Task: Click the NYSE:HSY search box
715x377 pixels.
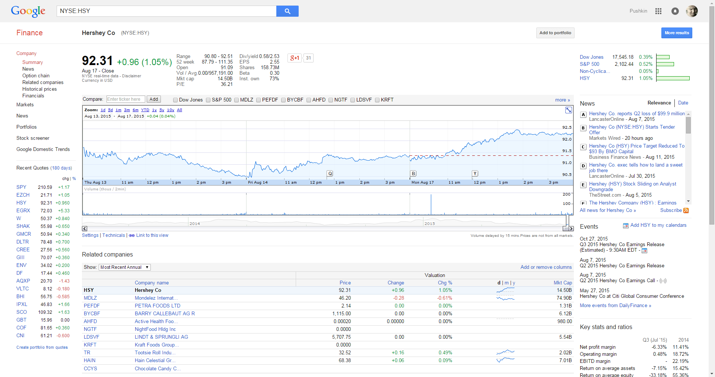Action: [166, 11]
